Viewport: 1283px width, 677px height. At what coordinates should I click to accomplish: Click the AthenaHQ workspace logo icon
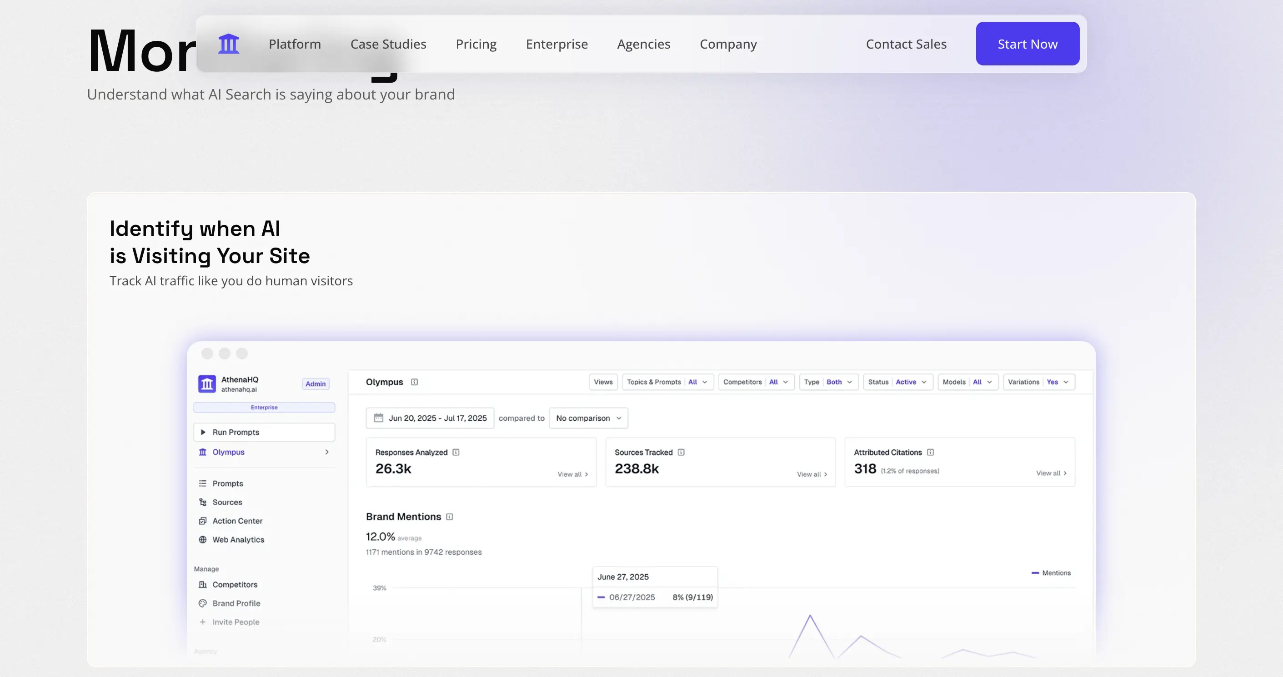click(x=207, y=384)
